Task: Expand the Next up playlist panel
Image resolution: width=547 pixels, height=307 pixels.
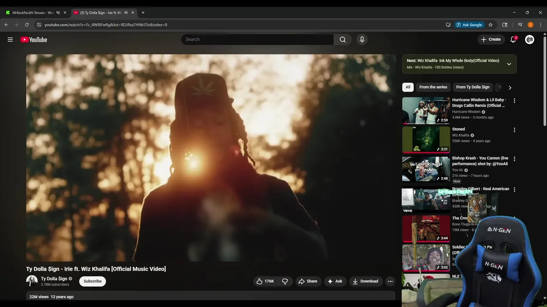Action: 509,64
